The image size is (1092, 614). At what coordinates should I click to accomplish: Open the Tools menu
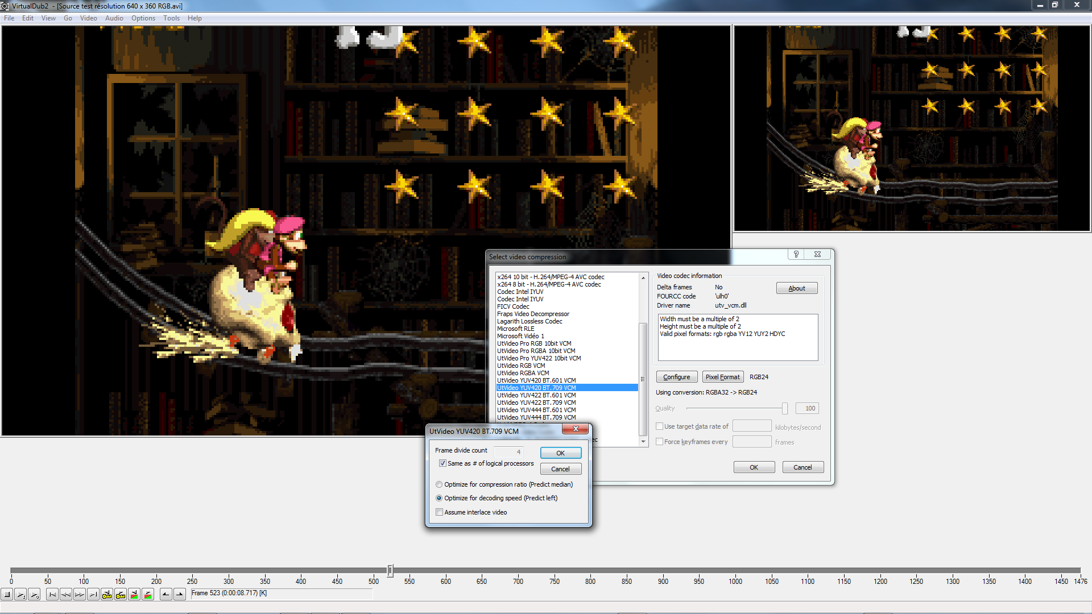171,18
